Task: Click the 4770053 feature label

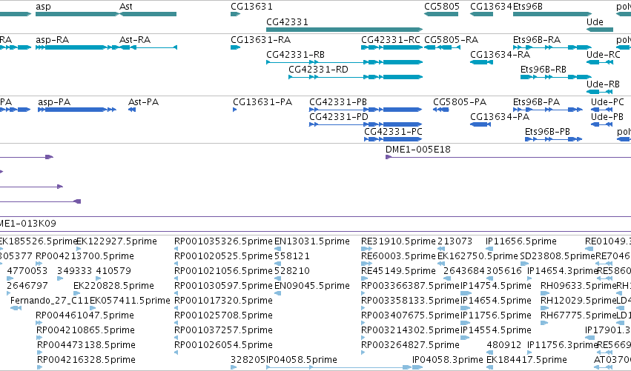Action: coord(27,271)
